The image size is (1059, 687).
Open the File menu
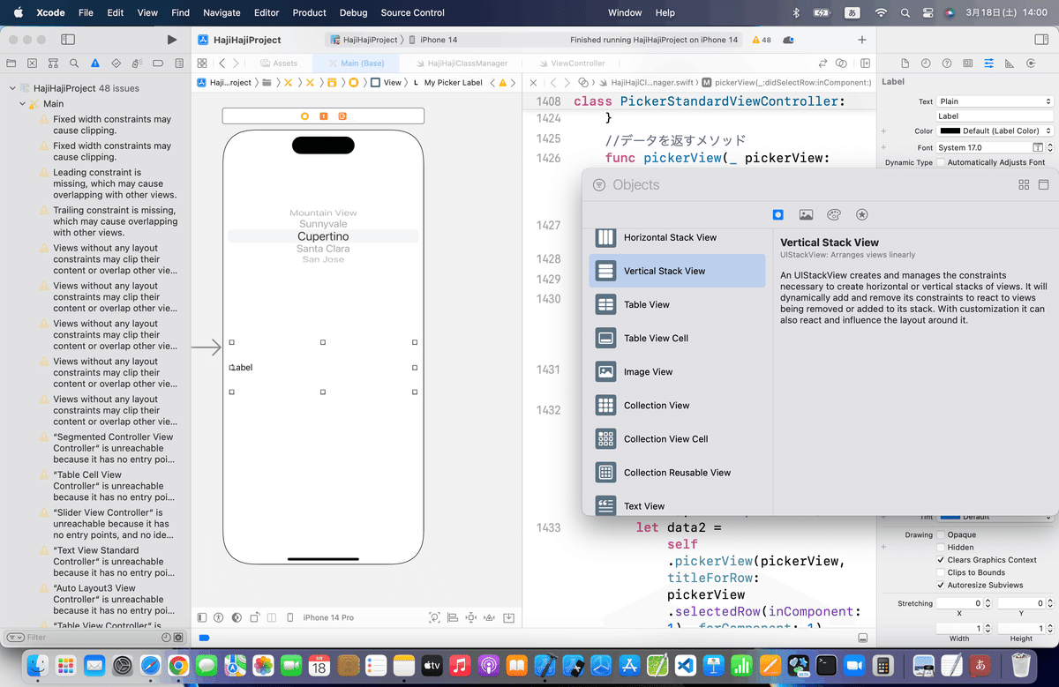pos(86,12)
